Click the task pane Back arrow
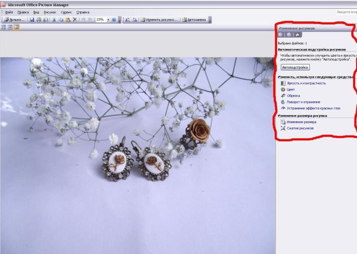This screenshot has height=254, width=357. tap(281, 35)
